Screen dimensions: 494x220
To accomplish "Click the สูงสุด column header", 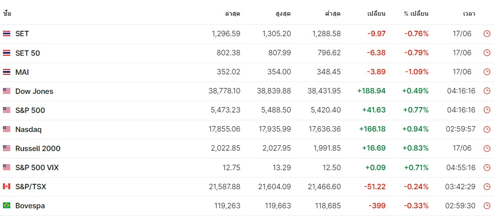I will click(283, 14).
